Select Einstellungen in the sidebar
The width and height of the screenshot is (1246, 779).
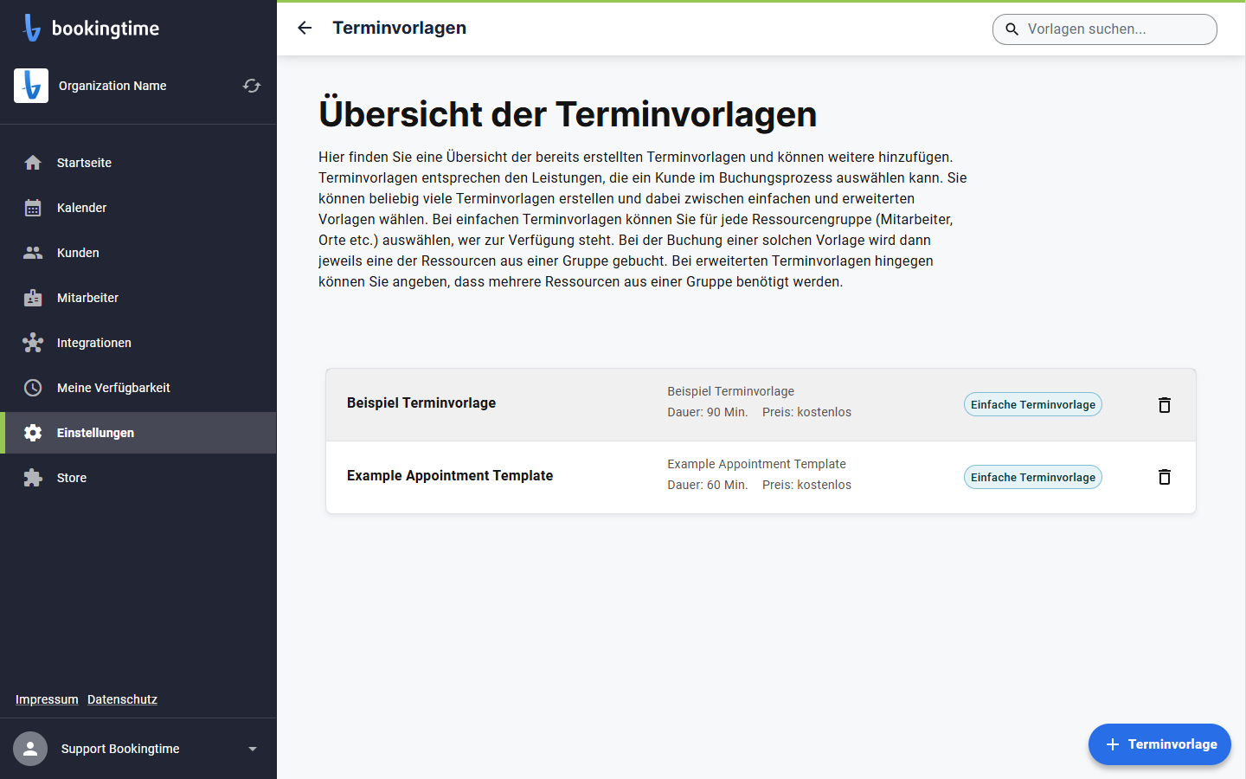138,433
